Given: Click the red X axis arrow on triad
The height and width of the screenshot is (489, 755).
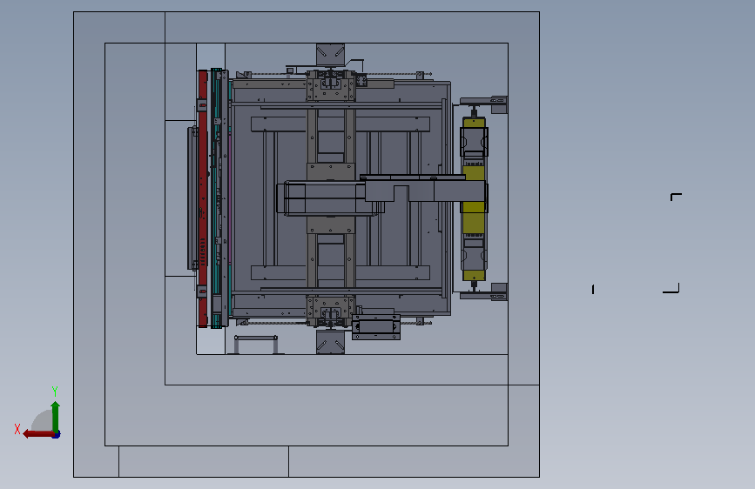Looking at the screenshot, I should pos(38,434).
